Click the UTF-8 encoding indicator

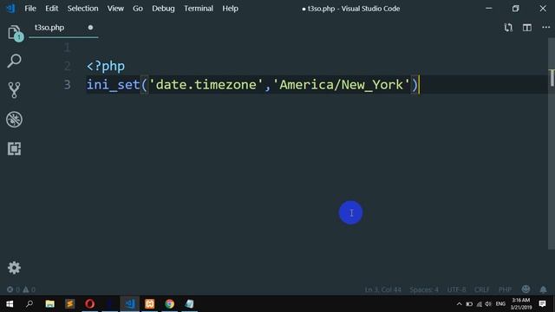tap(457, 289)
